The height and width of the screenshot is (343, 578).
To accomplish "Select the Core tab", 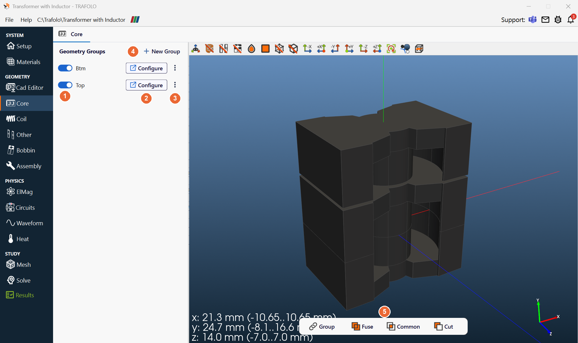I will pos(71,34).
